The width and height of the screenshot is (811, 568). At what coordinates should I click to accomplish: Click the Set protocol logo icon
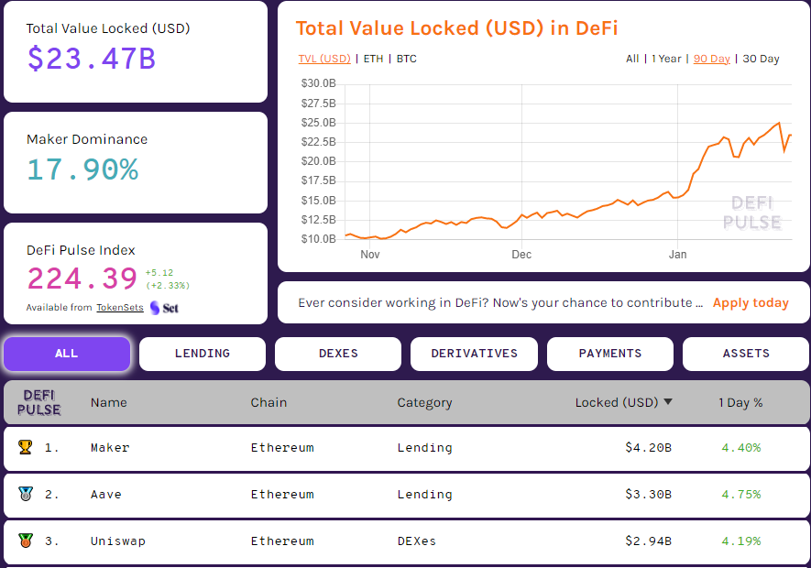point(153,308)
